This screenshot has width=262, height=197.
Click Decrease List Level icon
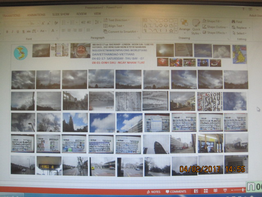pyautogui.click(x=83, y=22)
